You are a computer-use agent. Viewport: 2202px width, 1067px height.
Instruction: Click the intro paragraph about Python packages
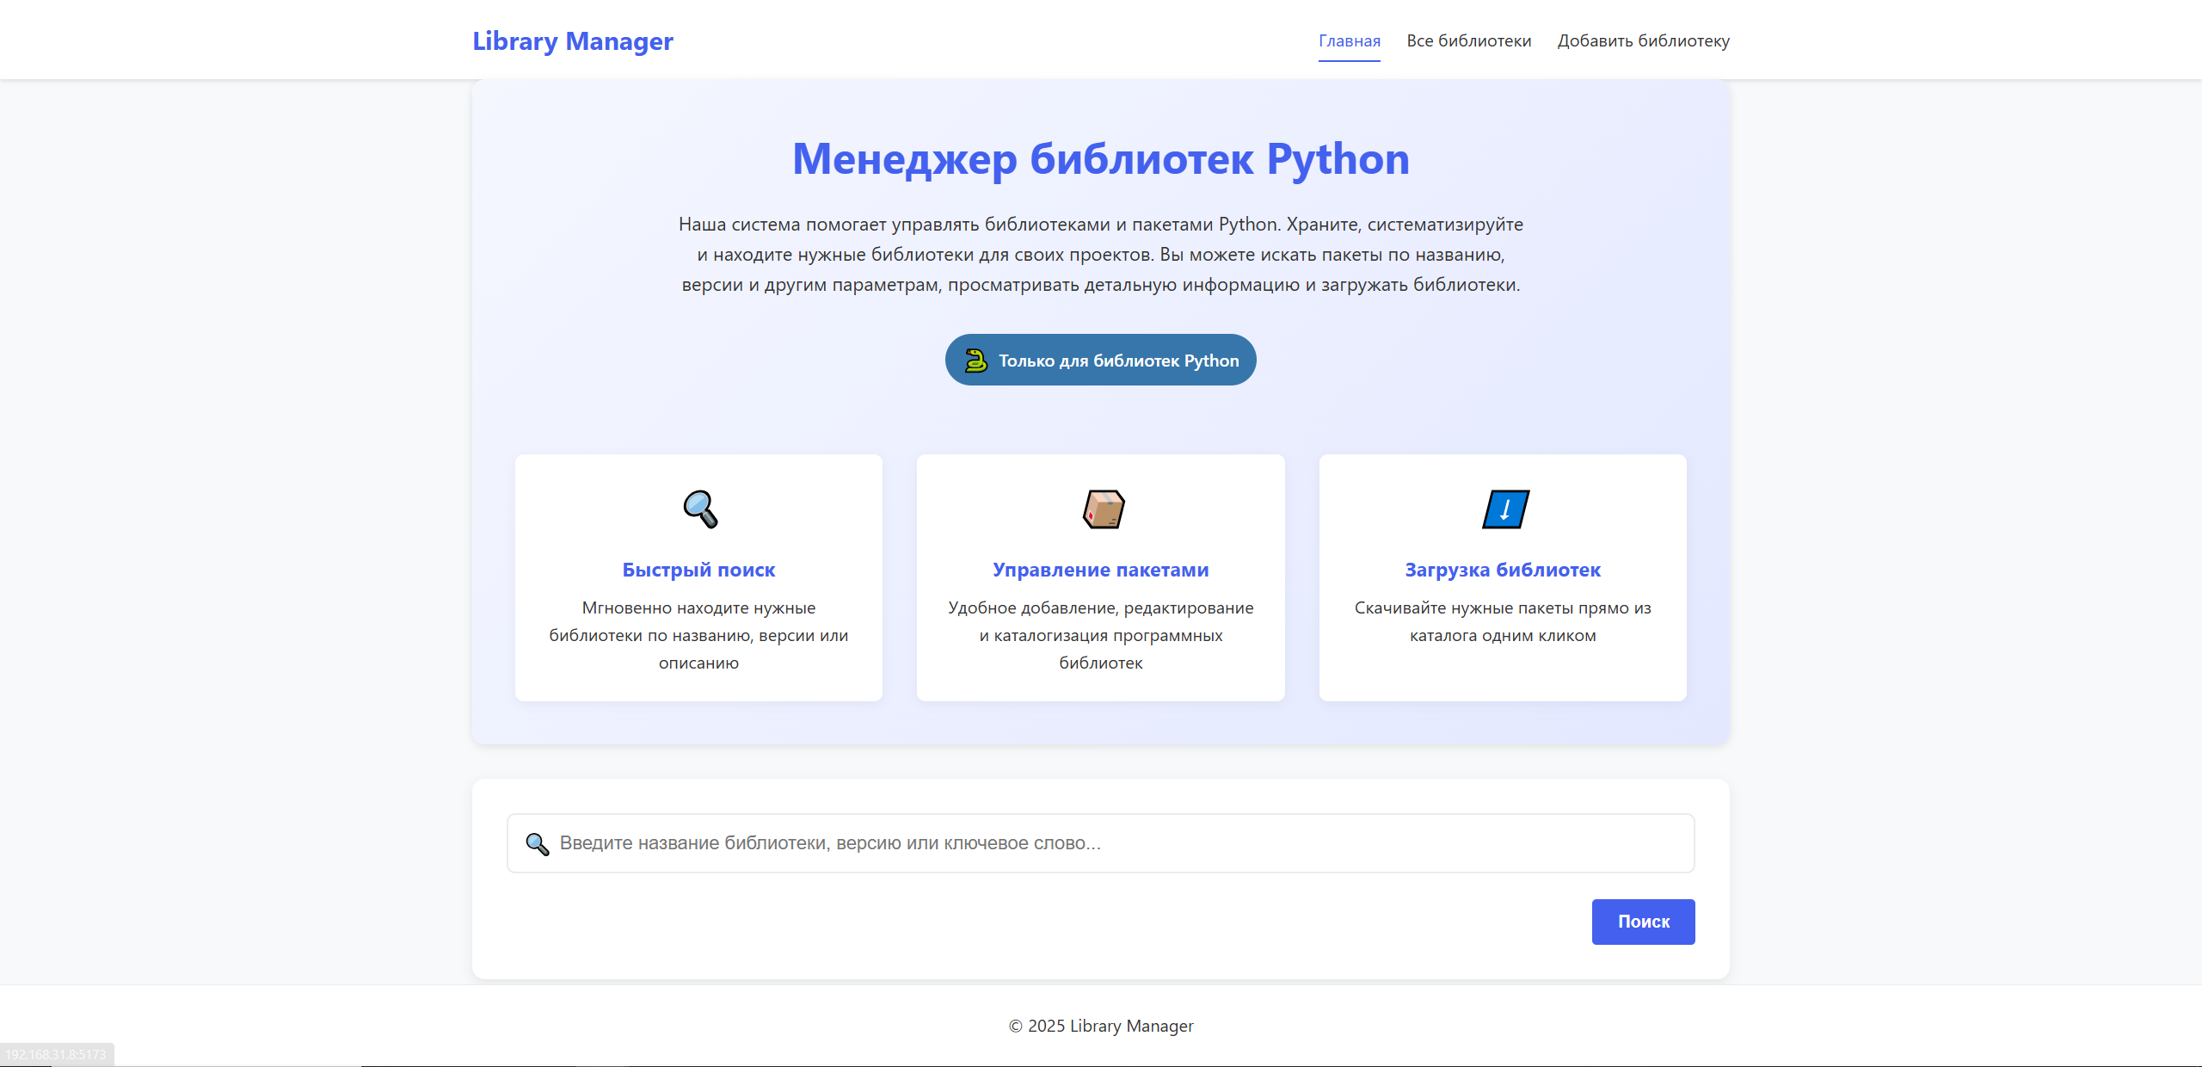coord(1100,255)
